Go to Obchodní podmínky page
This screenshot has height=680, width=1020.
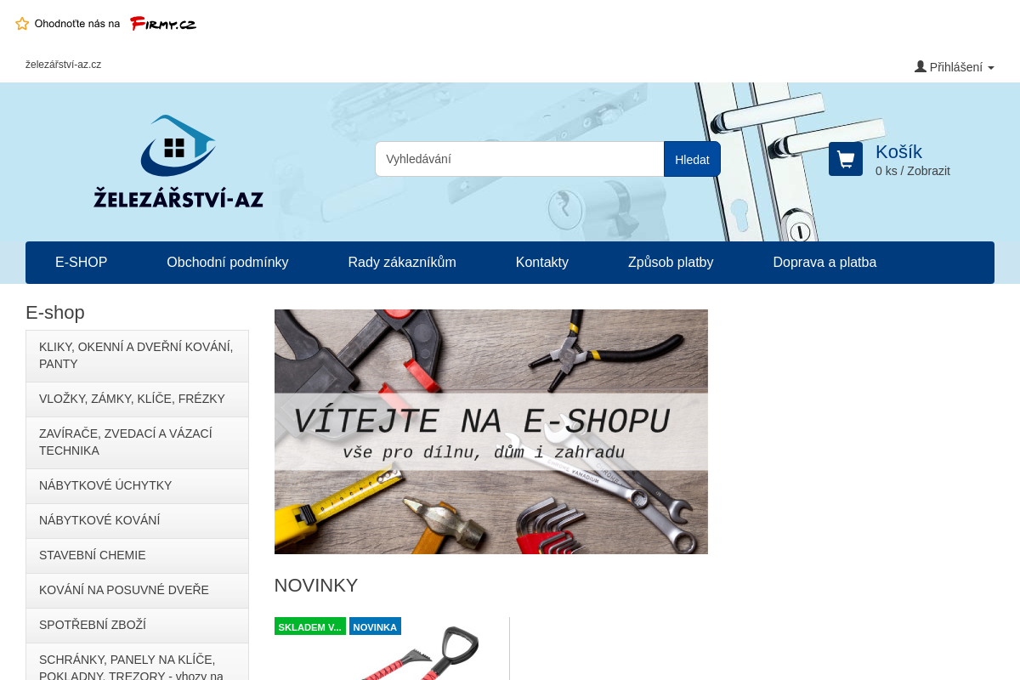[227, 263]
